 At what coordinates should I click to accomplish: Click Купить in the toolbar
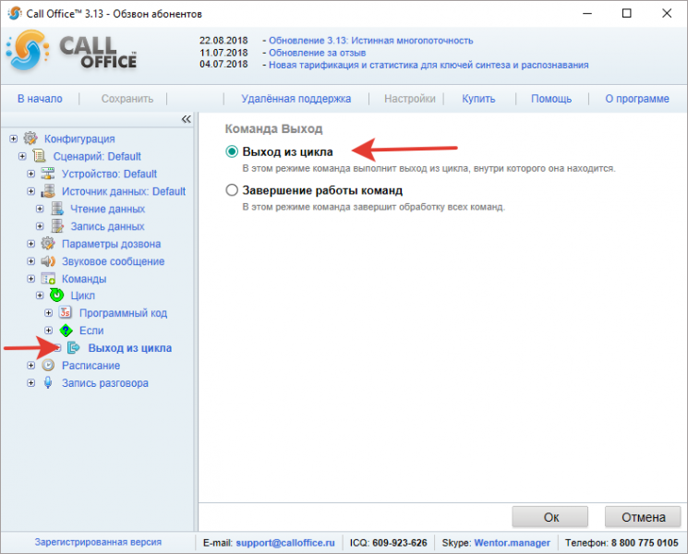478,99
